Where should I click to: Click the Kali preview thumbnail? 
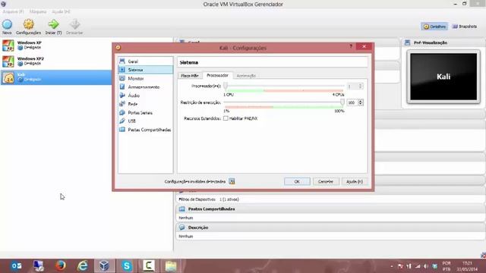[443, 77]
